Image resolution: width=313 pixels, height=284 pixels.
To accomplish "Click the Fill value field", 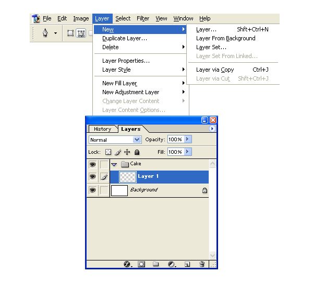I will pos(176,152).
